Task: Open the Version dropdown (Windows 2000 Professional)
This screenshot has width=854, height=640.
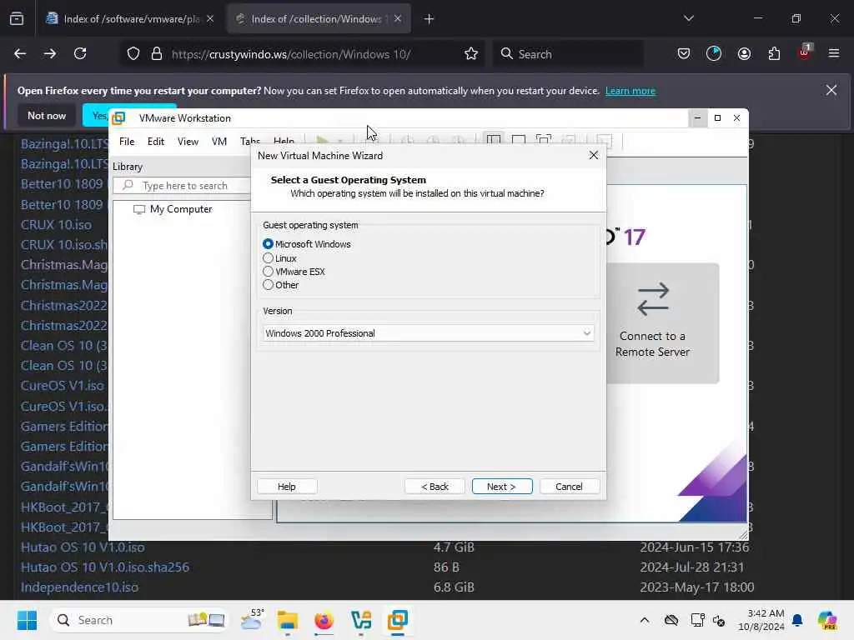Action: [428, 333]
